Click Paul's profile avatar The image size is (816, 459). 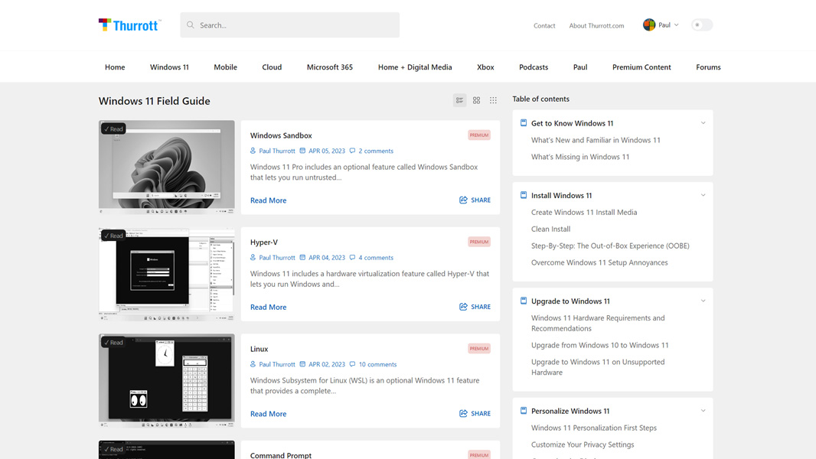649,25
